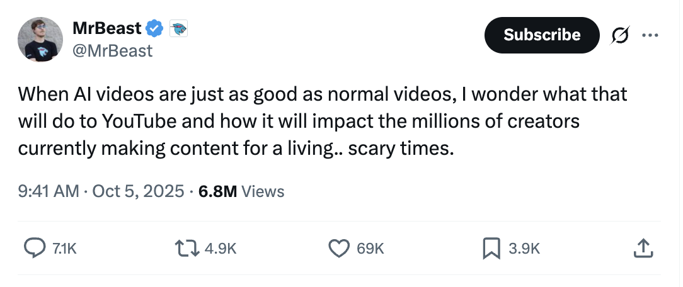The image size is (683, 287).
Task: Open the share upload arrow icon
Action: [643, 249]
